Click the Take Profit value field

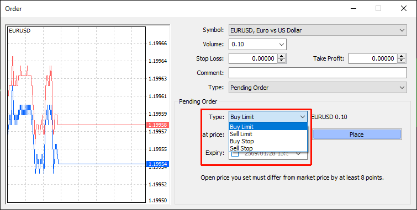click(x=372, y=58)
